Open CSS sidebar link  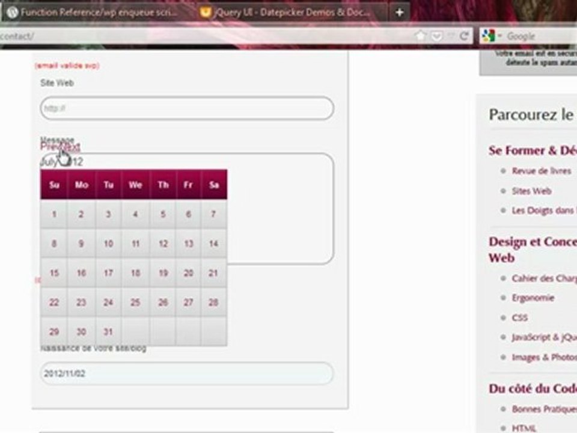pos(519,318)
